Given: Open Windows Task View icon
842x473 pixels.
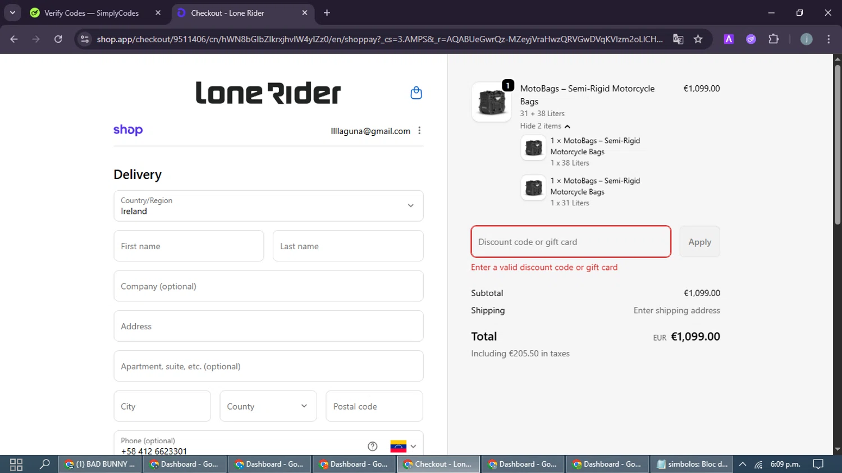Looking at the screenshot, I should [x=16, y=465].
